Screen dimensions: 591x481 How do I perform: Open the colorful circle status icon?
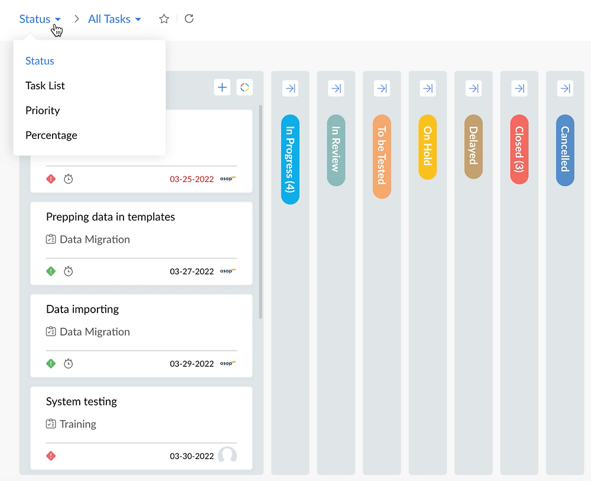[x=245, y=87]
